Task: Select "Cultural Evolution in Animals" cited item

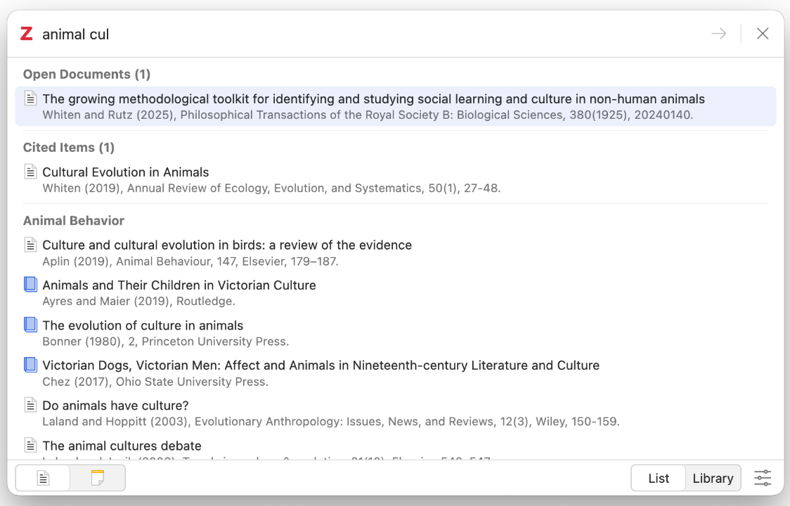Action: (x=126, y=172)
